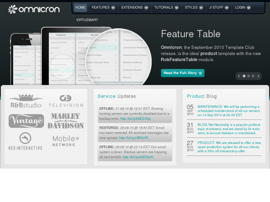Open the MAINTENANCE blog post link
Viewport: 270px width, 202px height.
[x=229, y=111]
